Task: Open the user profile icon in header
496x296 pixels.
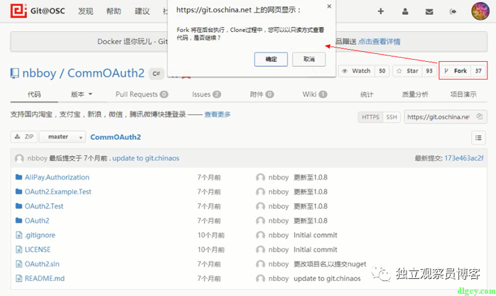Action: coord(405,11)
